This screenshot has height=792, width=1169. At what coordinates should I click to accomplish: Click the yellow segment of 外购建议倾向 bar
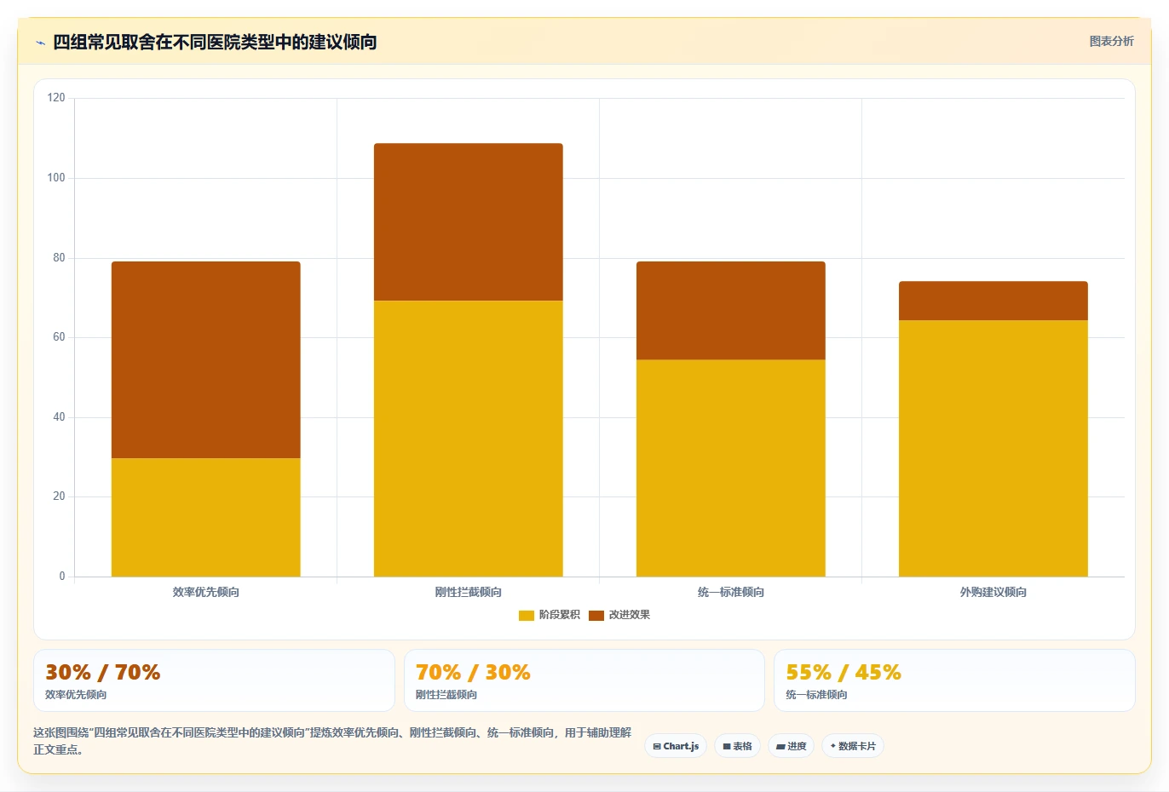point(993,448)
